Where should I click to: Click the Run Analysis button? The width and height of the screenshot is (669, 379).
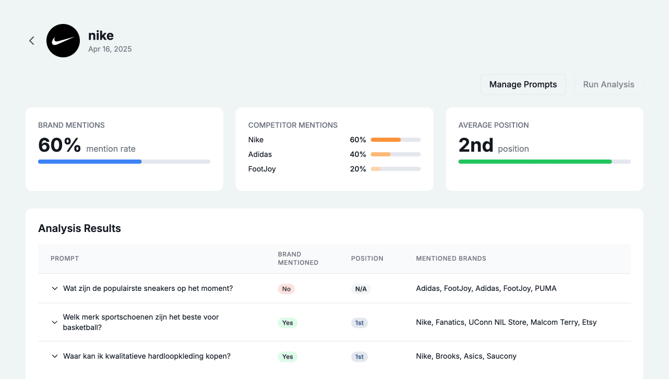tap(608, 84)
